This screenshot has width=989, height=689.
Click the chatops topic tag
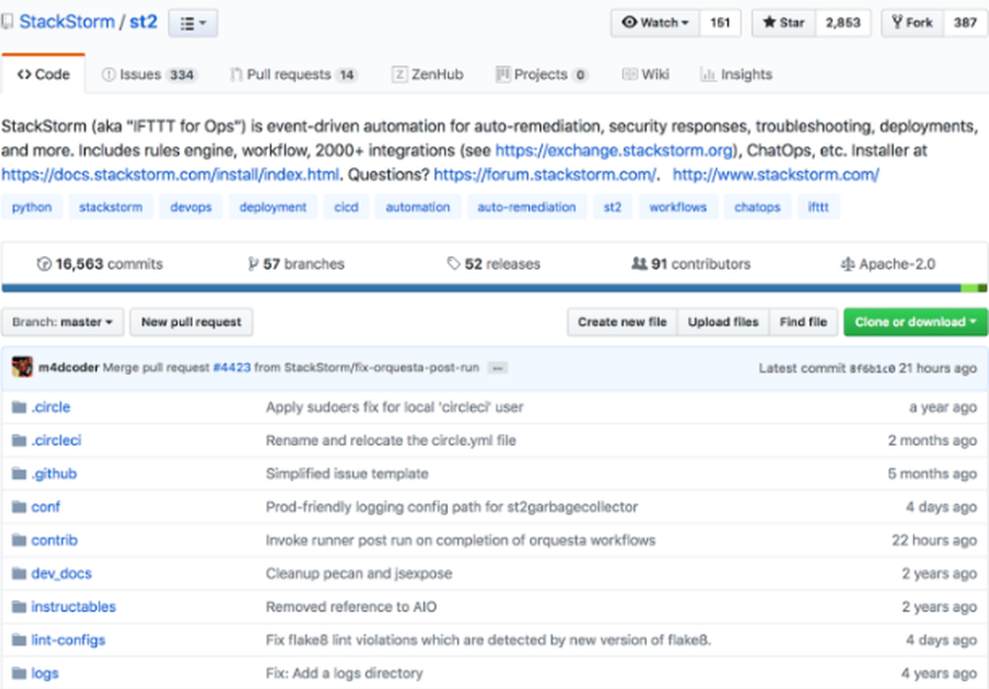pos(758,208)
